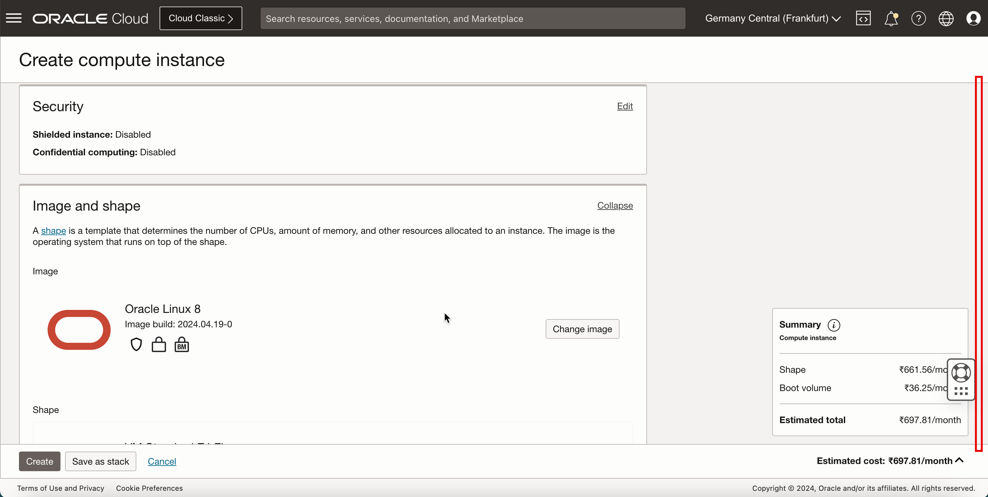Click the Summary info icon
Screen dimensions: 988x497
click(x=834, y=325)
